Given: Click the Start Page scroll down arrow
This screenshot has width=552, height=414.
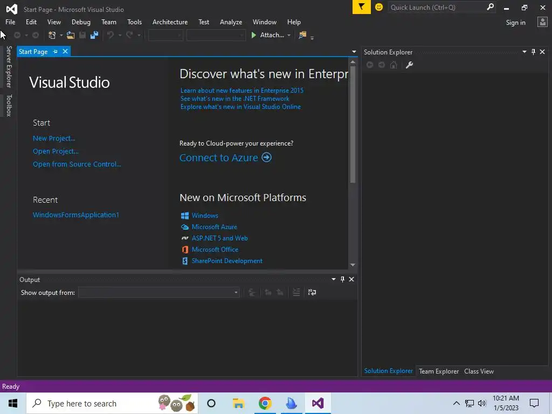Looking at the screenshot, I should coord(353,265).
